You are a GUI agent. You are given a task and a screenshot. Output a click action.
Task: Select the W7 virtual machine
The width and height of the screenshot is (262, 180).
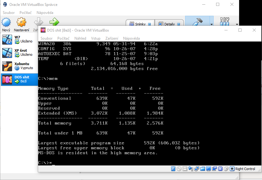tap(20, 40)
